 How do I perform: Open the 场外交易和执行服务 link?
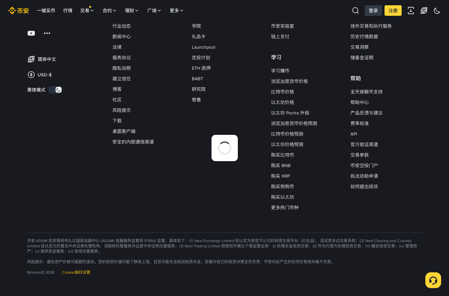371,26
